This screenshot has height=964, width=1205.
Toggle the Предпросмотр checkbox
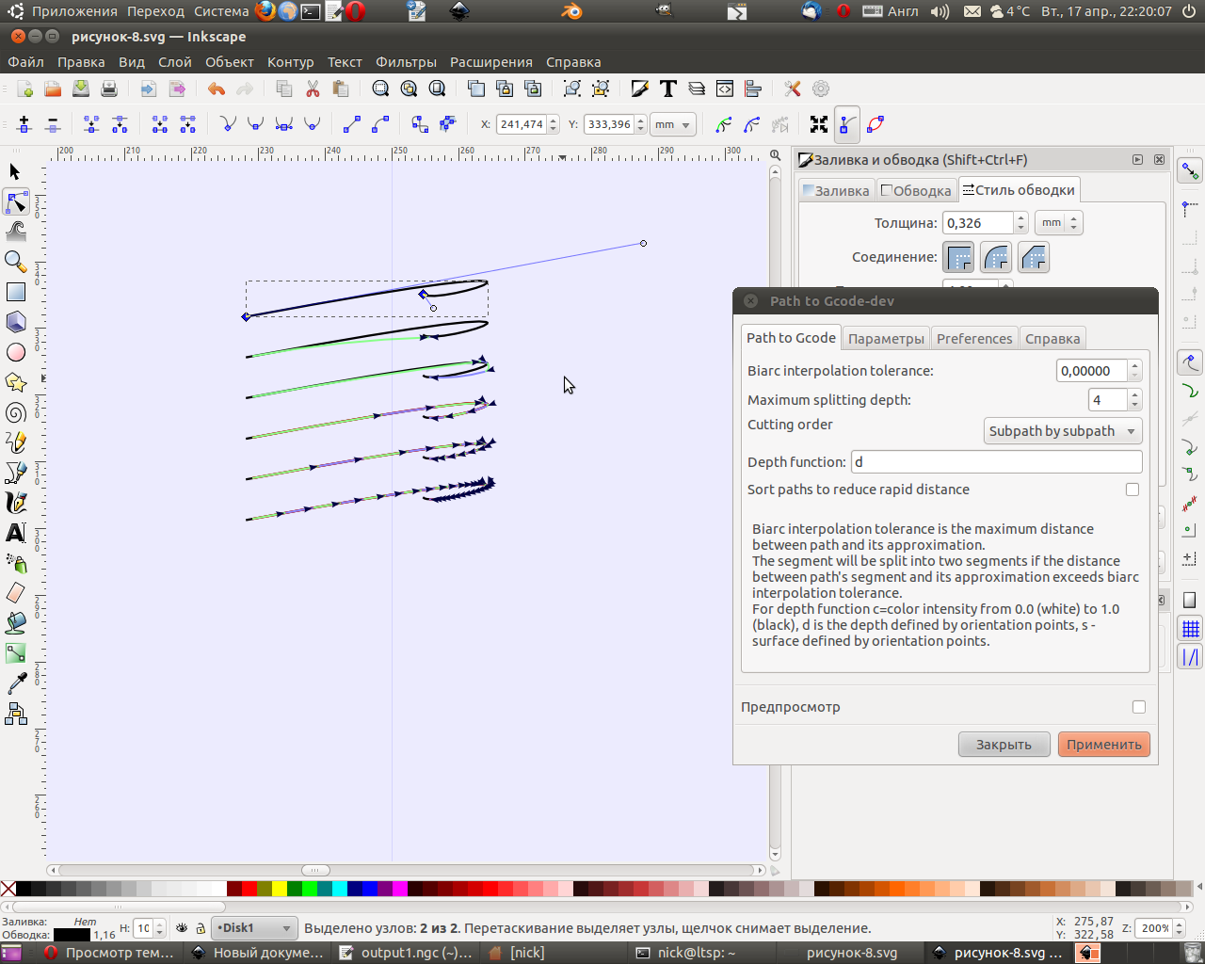(x=1139, y=707)
